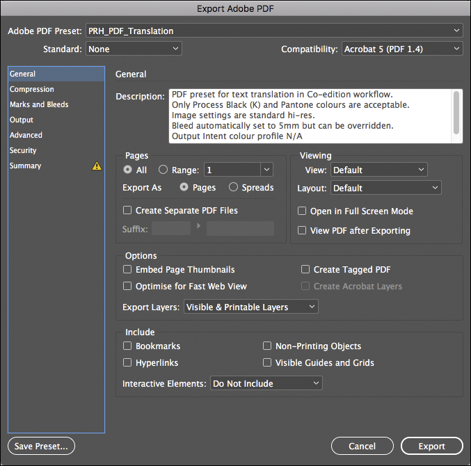This screenshot has height=466, width=471.
Task: Tick the Bookmarks checkbox
Action: click(127, 346)
